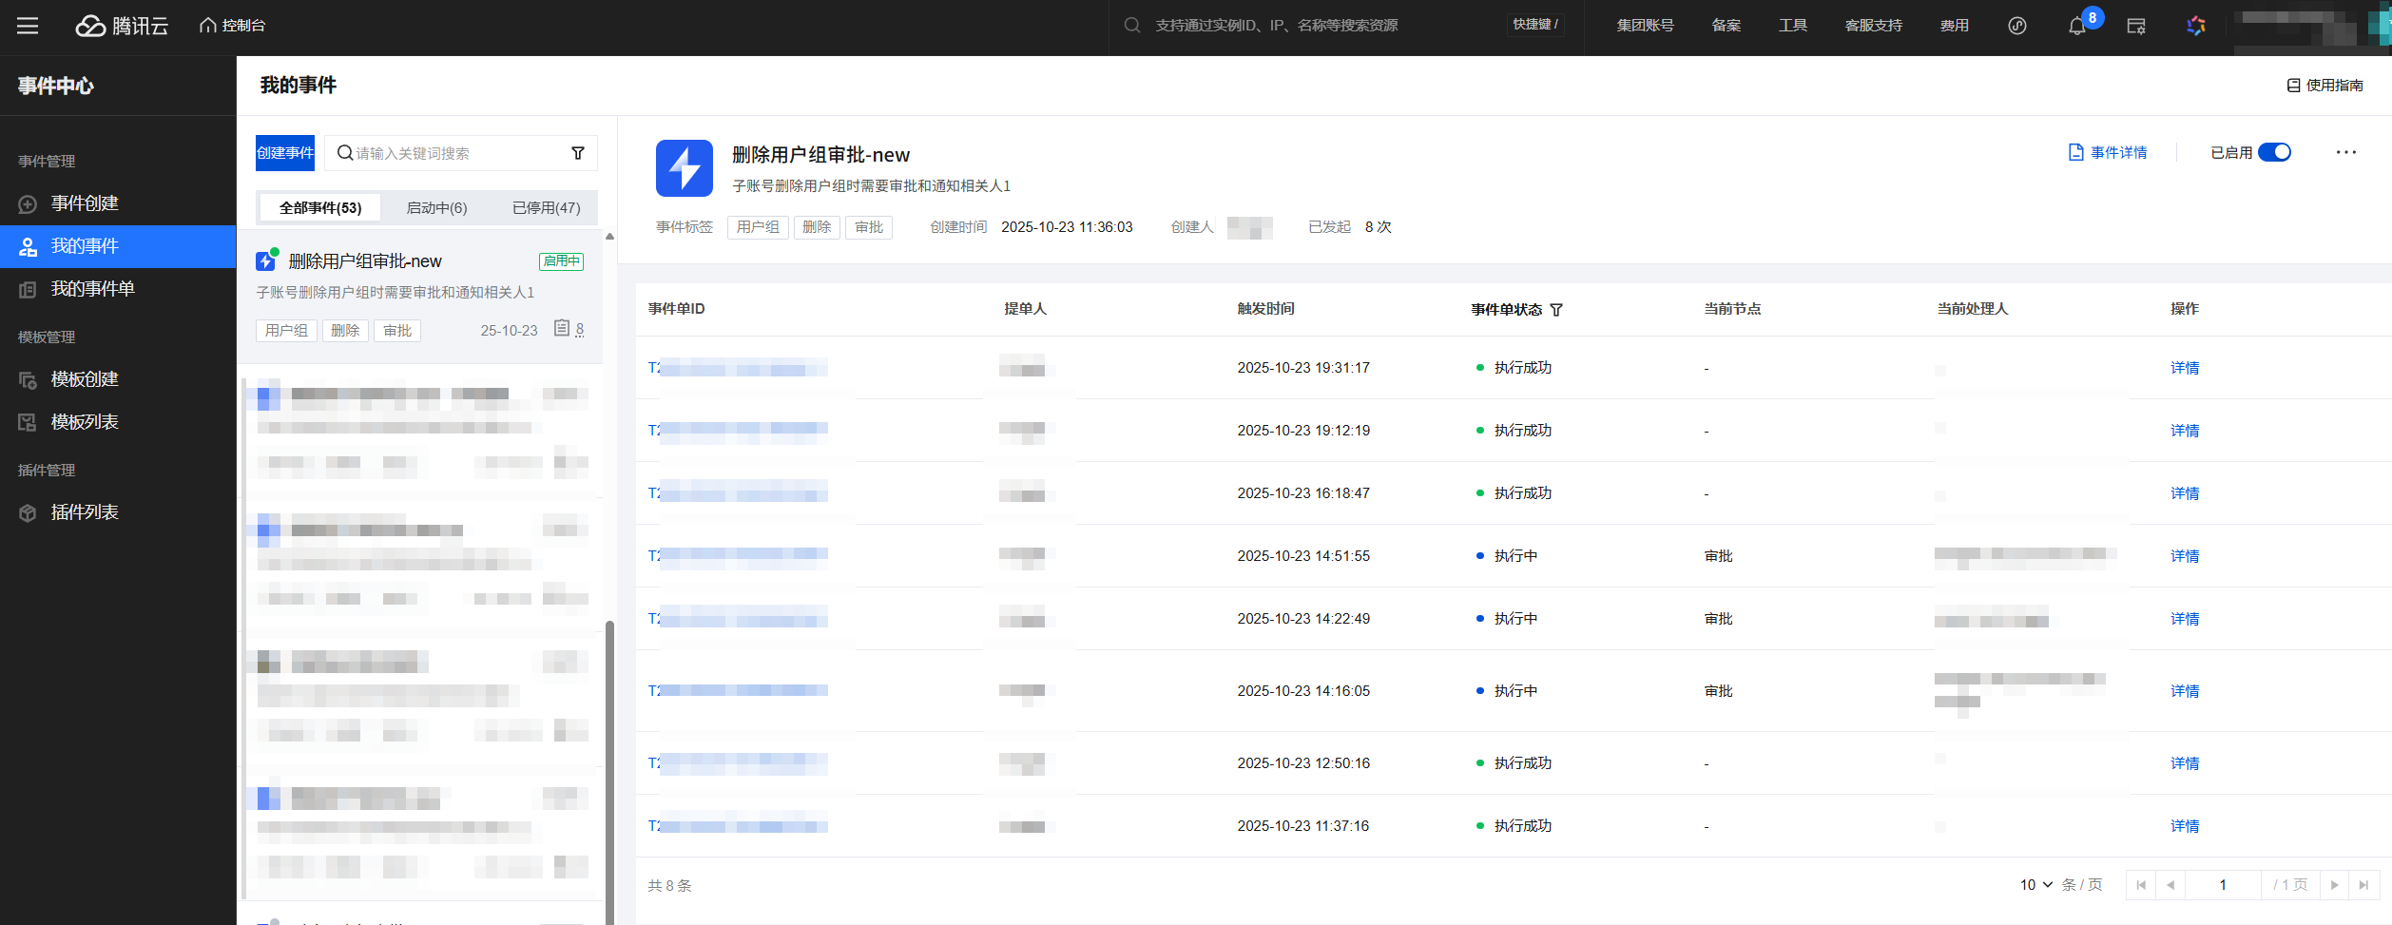Screen dimensions: 2392x925
Task: Open the 费用 menu in top bar
Action: pos(1954,26)
